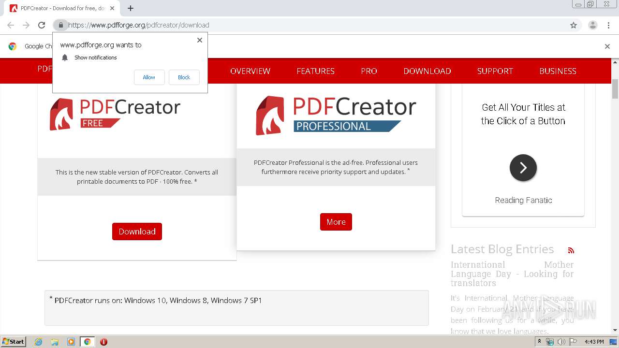Click the 'Latest Blog Entries' heading

click(x=502, y=249)
